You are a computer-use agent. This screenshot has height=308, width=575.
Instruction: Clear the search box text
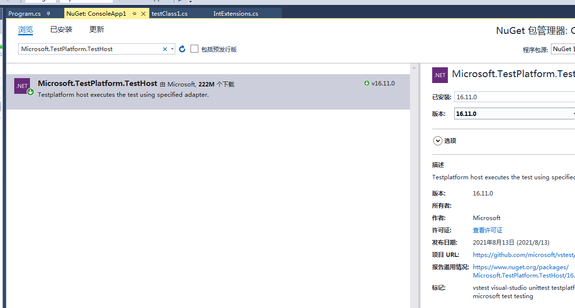pos(165,49)
